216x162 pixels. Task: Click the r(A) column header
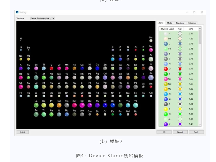[x=191, y=29]
